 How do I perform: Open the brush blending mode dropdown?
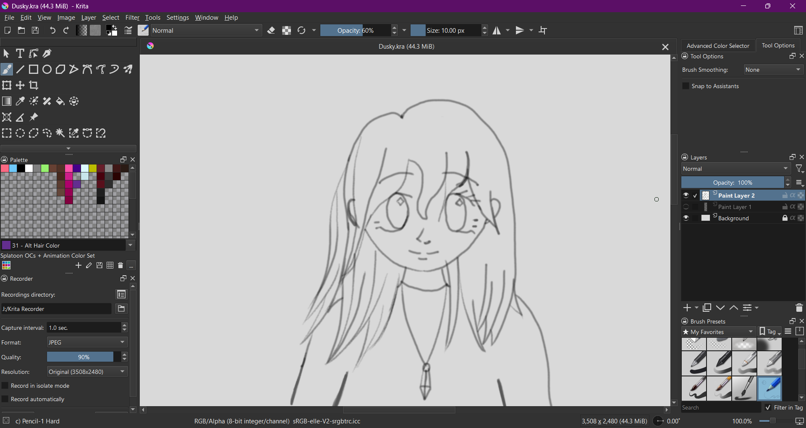pos(206,30)
